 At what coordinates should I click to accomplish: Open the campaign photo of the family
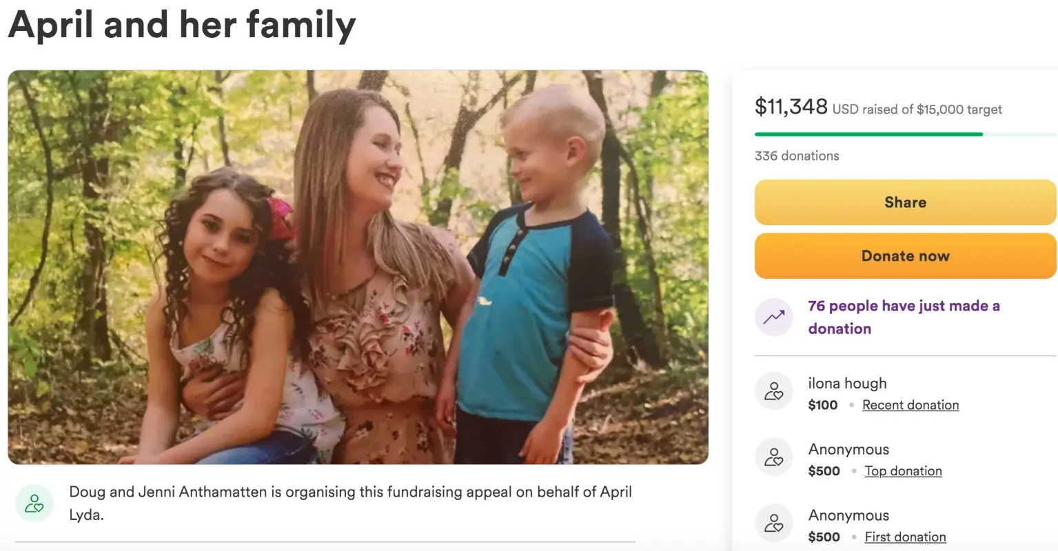(x=358, y=267)
